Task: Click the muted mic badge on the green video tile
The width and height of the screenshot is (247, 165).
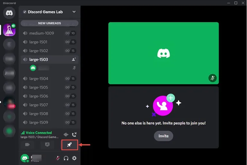Action: [x=213, y=78]
